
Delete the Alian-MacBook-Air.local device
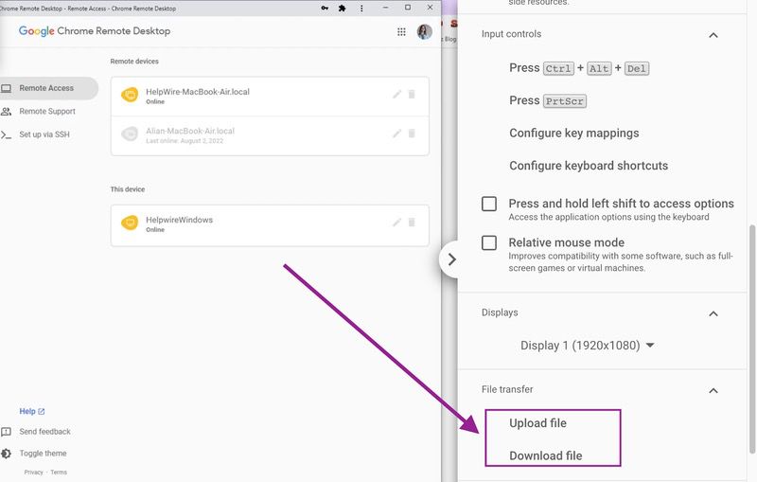coord(412,134)
